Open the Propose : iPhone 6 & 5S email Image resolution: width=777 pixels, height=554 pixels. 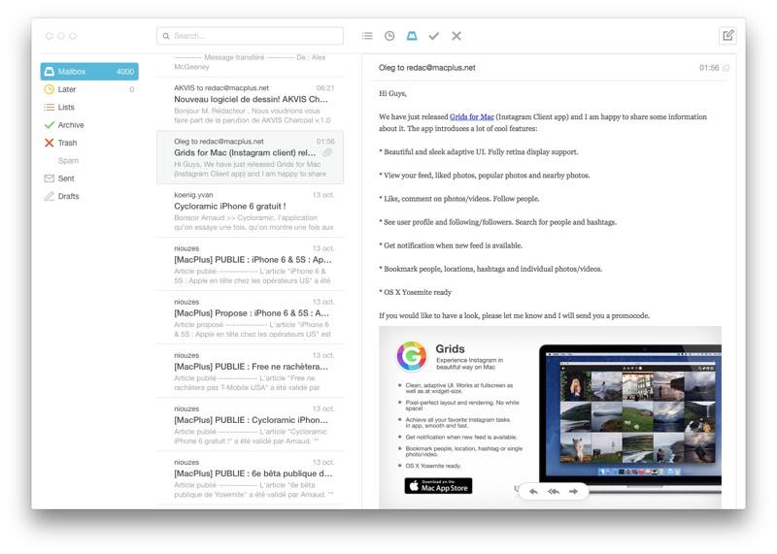250,318
